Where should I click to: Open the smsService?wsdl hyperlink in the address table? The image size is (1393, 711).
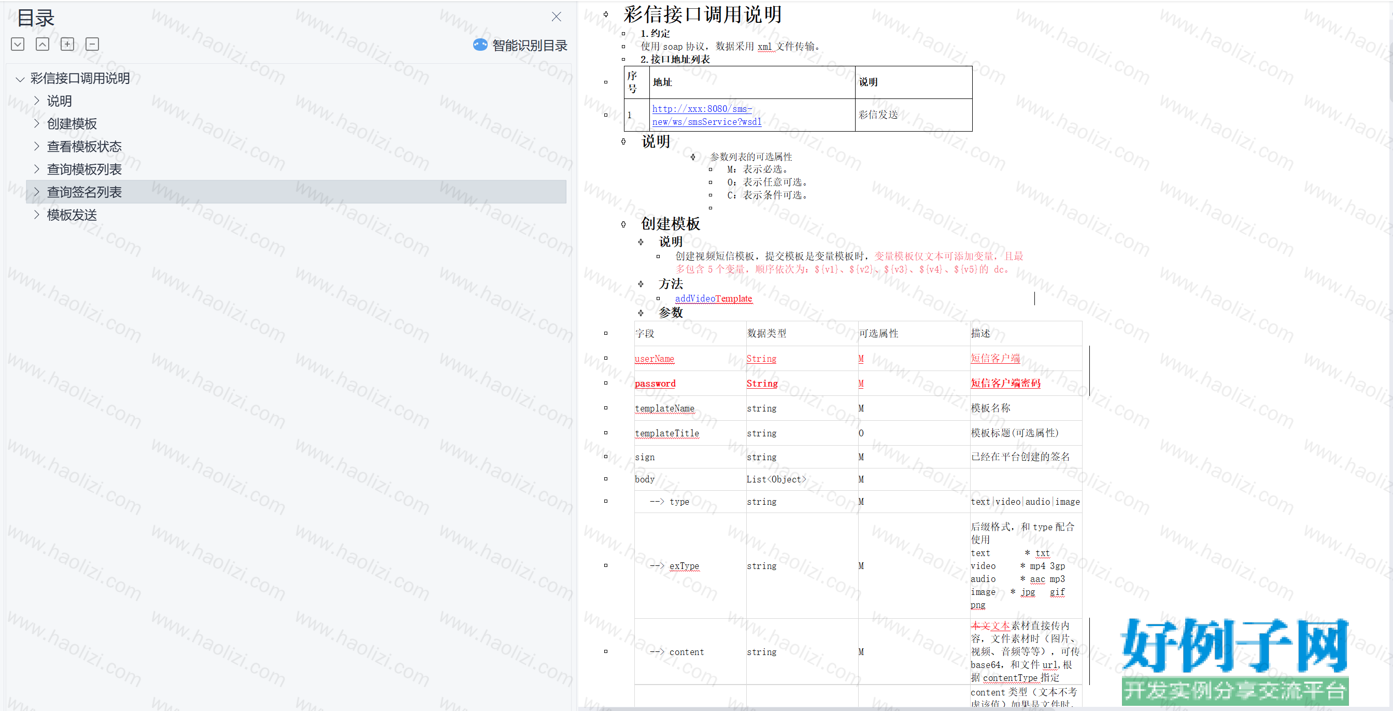coord(706,115)
